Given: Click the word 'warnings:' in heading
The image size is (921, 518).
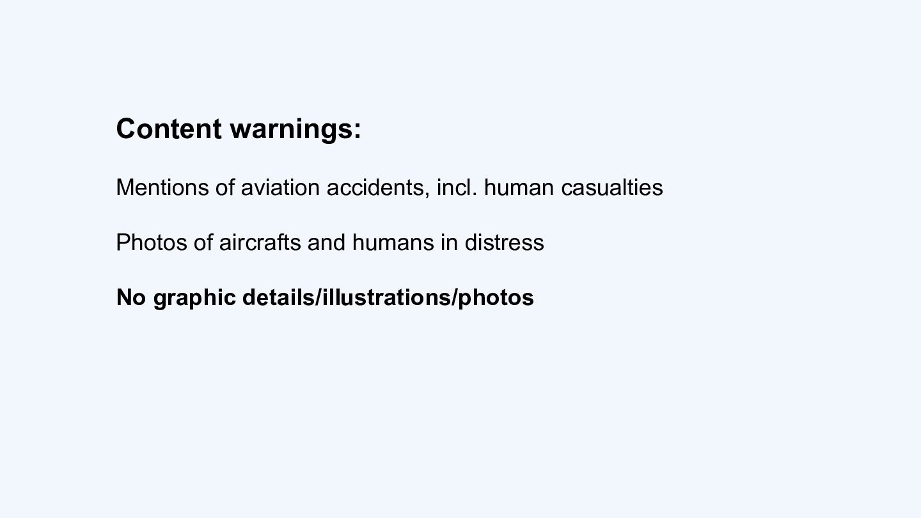Looking at the screenshot, I should [x=295, y=130].
